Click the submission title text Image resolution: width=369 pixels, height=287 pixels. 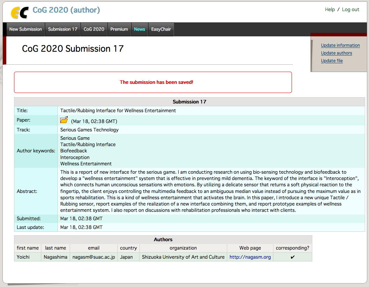coord(118,110)
